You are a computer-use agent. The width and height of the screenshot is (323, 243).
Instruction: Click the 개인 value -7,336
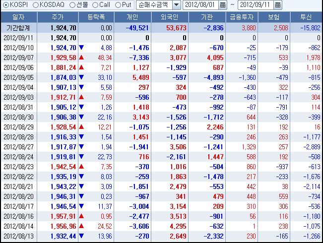139,58
